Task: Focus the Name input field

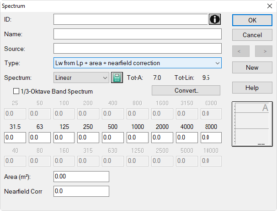Action: [x=138, y=34]
